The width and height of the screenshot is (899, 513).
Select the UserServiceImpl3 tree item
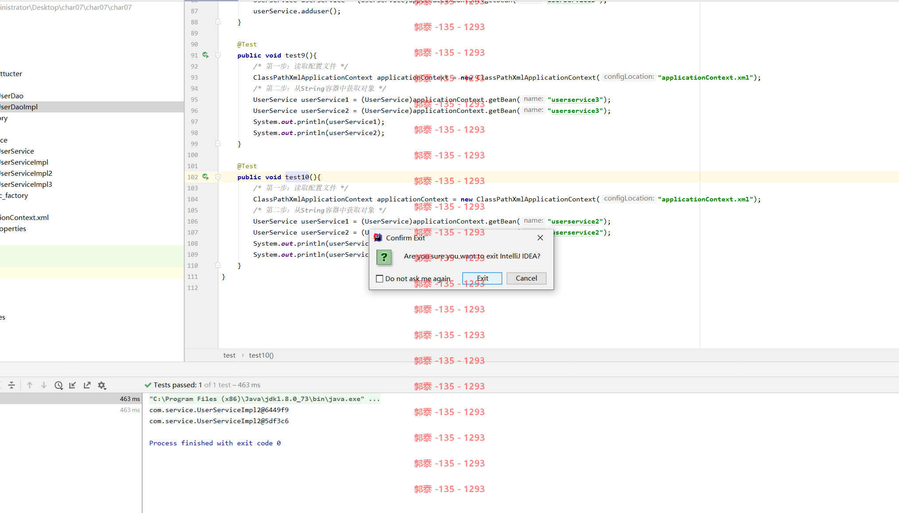[x=26, y=185]
